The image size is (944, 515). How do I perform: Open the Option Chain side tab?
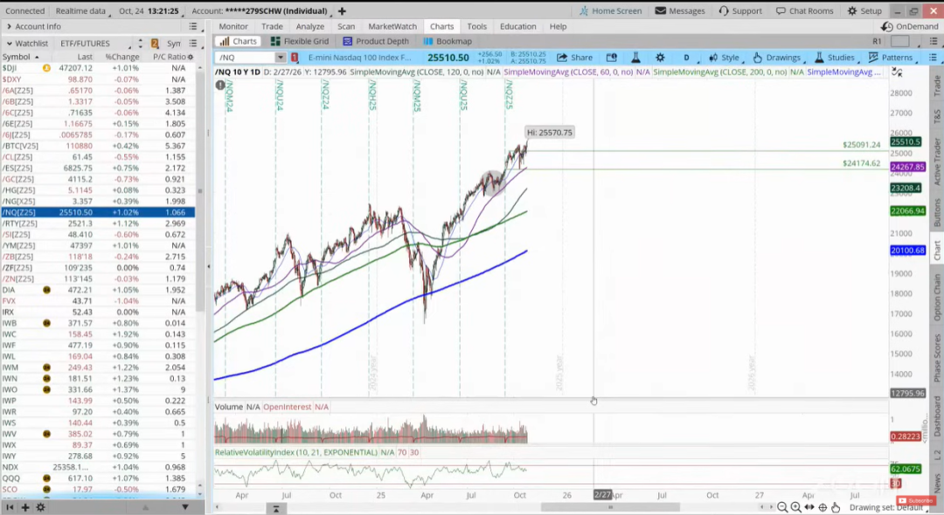(937, 298)
